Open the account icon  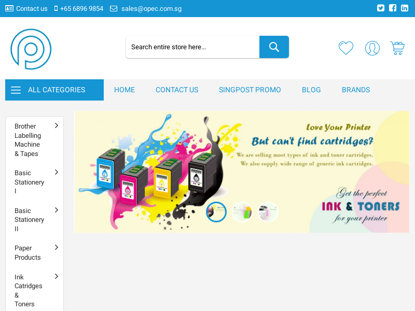pos(372,48)
